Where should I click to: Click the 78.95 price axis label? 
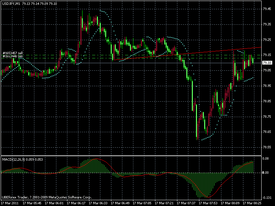(x=267, y=86)
